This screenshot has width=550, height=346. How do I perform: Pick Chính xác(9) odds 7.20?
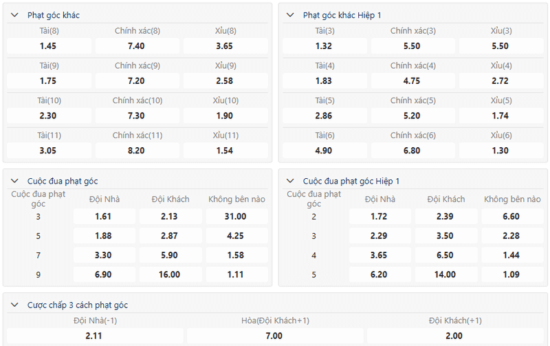137,81
